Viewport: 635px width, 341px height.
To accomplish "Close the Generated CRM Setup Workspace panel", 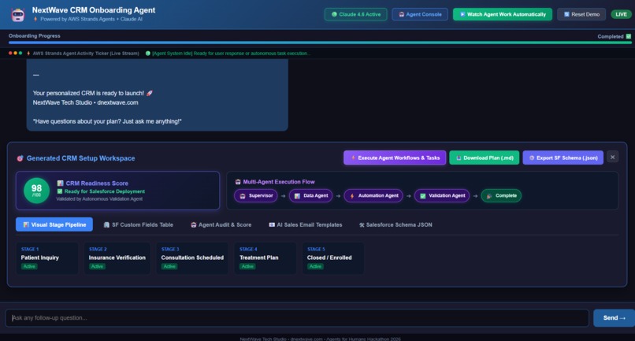I will (612, 158).
